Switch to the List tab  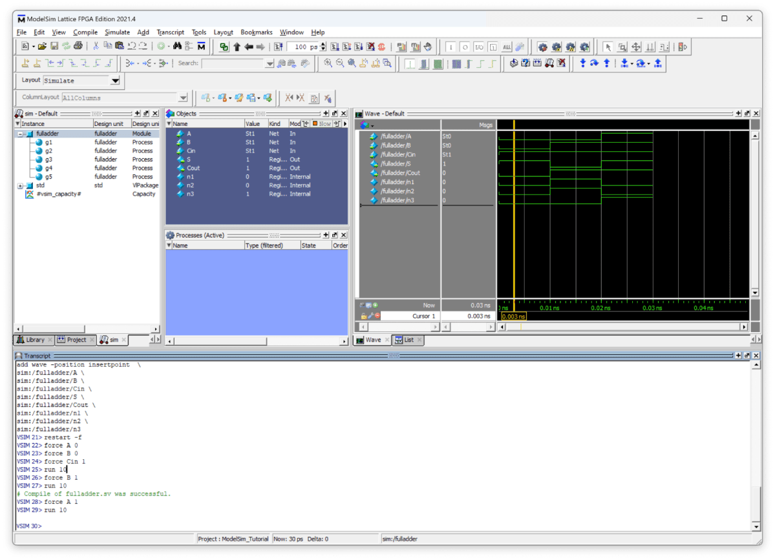[x=409, y=340]
